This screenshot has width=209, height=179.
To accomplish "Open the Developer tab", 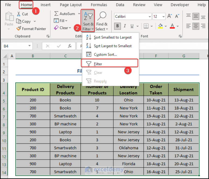I will pos(180,5).
